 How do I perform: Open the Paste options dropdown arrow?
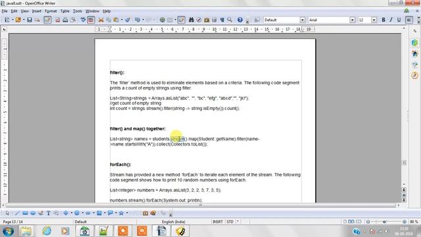click(122, 20)
